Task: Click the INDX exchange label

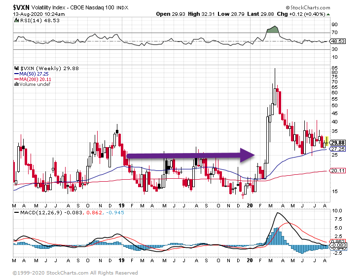Action: pyautogui.click(x=122, y=8)
